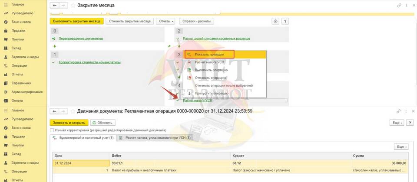Open Руководителю in Движения документа window sidebar

tap(22, 119)
